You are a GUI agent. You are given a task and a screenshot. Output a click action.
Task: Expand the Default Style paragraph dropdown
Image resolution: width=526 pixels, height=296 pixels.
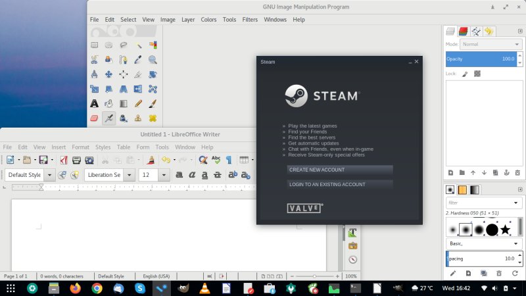pos(50,175)
